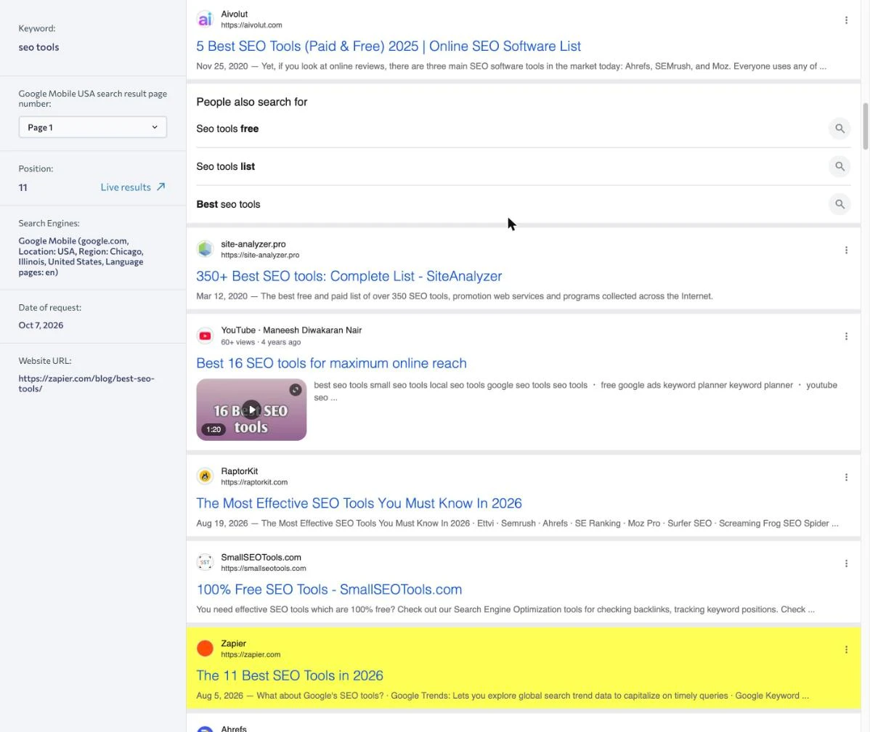This screenshot has width=870, height=732.
Task: Click the position value 11
Action: [23, 187]
